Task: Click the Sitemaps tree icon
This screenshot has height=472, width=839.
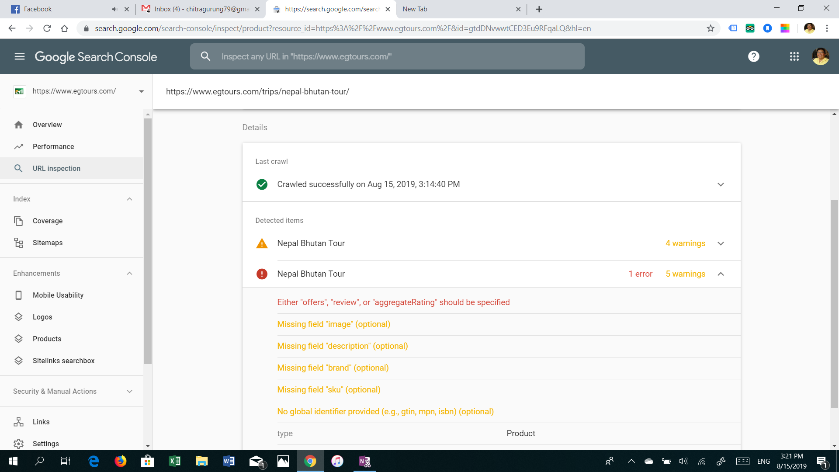Action: click(18, 243)
